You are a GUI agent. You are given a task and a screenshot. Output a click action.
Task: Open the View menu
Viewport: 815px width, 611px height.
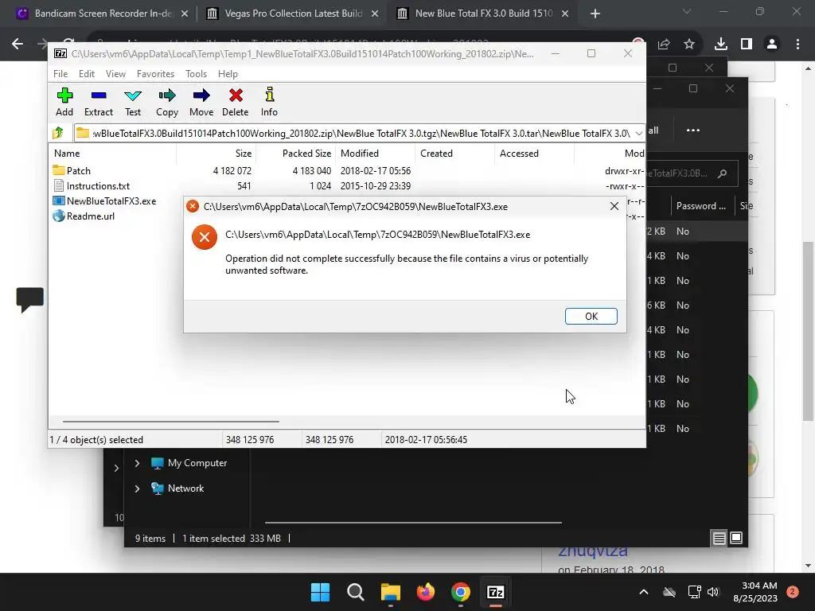tap(115, 74)
